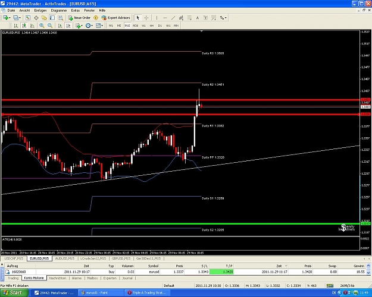The image size is (372, 297).
Task: Toggle auto scroll chart icon
Action: [60, 26]
